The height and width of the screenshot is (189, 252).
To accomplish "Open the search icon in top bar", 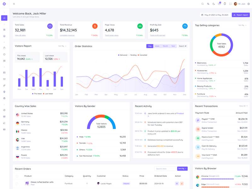I will tap(203, 4).
